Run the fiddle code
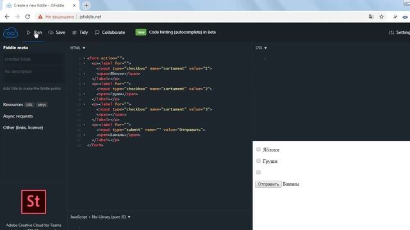Viewport: 410px width, 230px height. (34, 33)
